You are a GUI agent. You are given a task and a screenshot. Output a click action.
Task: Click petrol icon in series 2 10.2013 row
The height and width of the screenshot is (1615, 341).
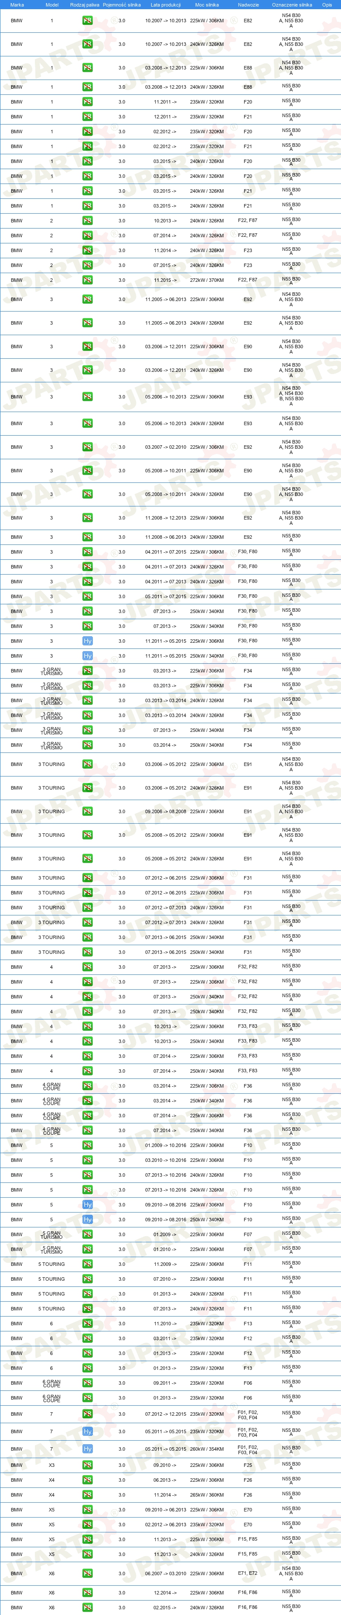point(88,221)
